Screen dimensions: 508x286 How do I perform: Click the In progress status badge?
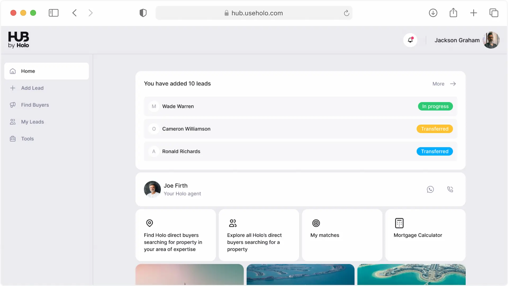[435, 106]
